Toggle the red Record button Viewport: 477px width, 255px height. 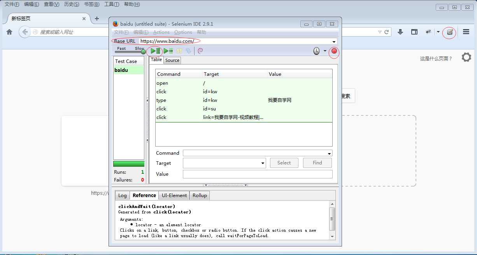coord(334,51)
